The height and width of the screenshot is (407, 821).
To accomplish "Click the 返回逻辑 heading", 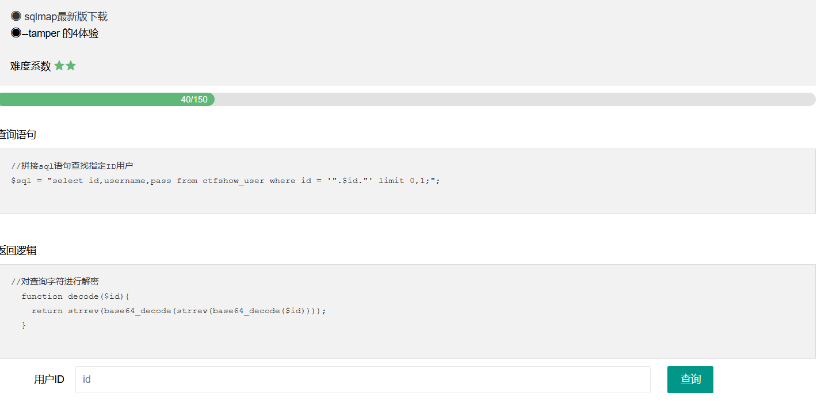I will tap(18, 250).
